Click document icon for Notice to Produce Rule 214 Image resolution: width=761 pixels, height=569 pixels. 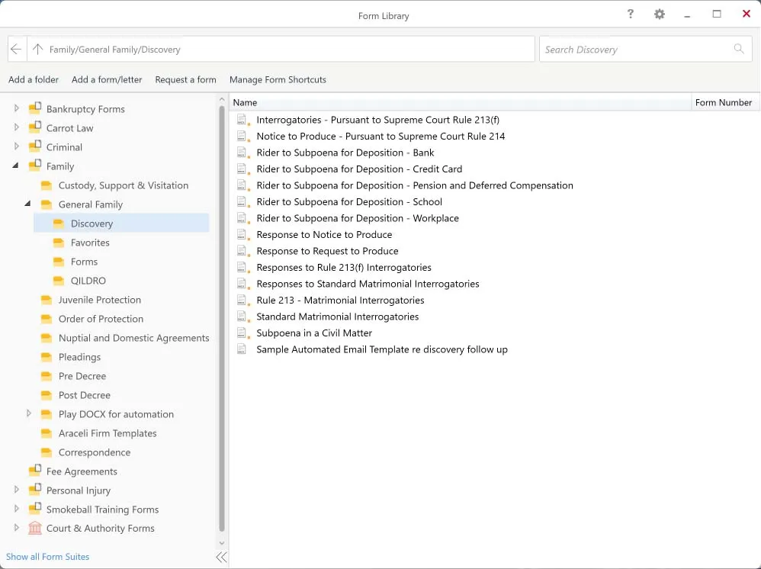tap(242, 136)
